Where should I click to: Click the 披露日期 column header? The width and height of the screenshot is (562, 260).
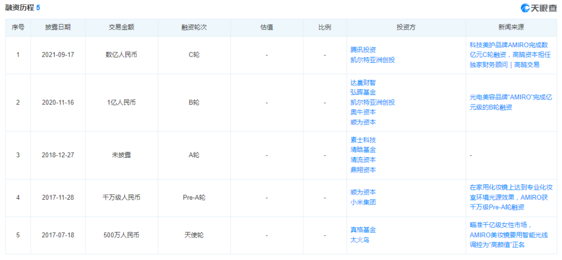58,28
